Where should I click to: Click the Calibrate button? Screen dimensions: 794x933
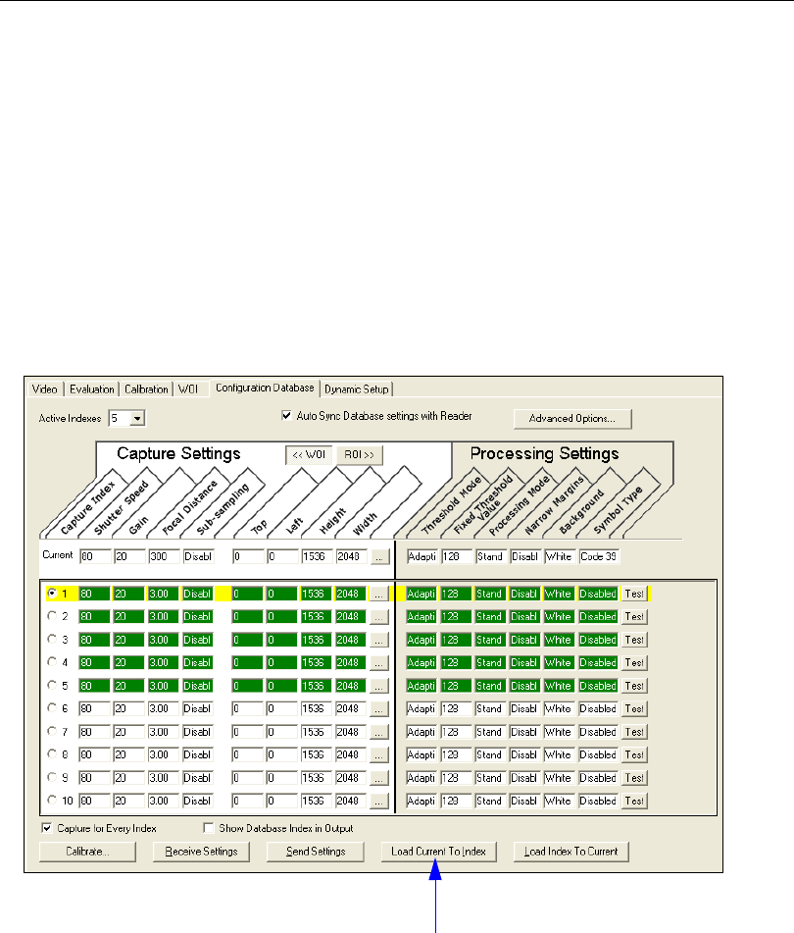click(x=87, y=852)
